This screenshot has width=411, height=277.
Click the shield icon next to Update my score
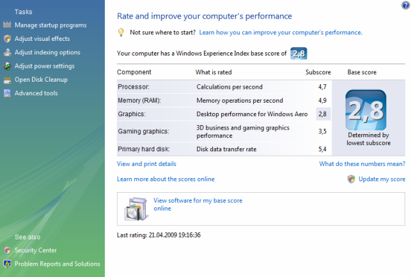click(x=352, y=179)
